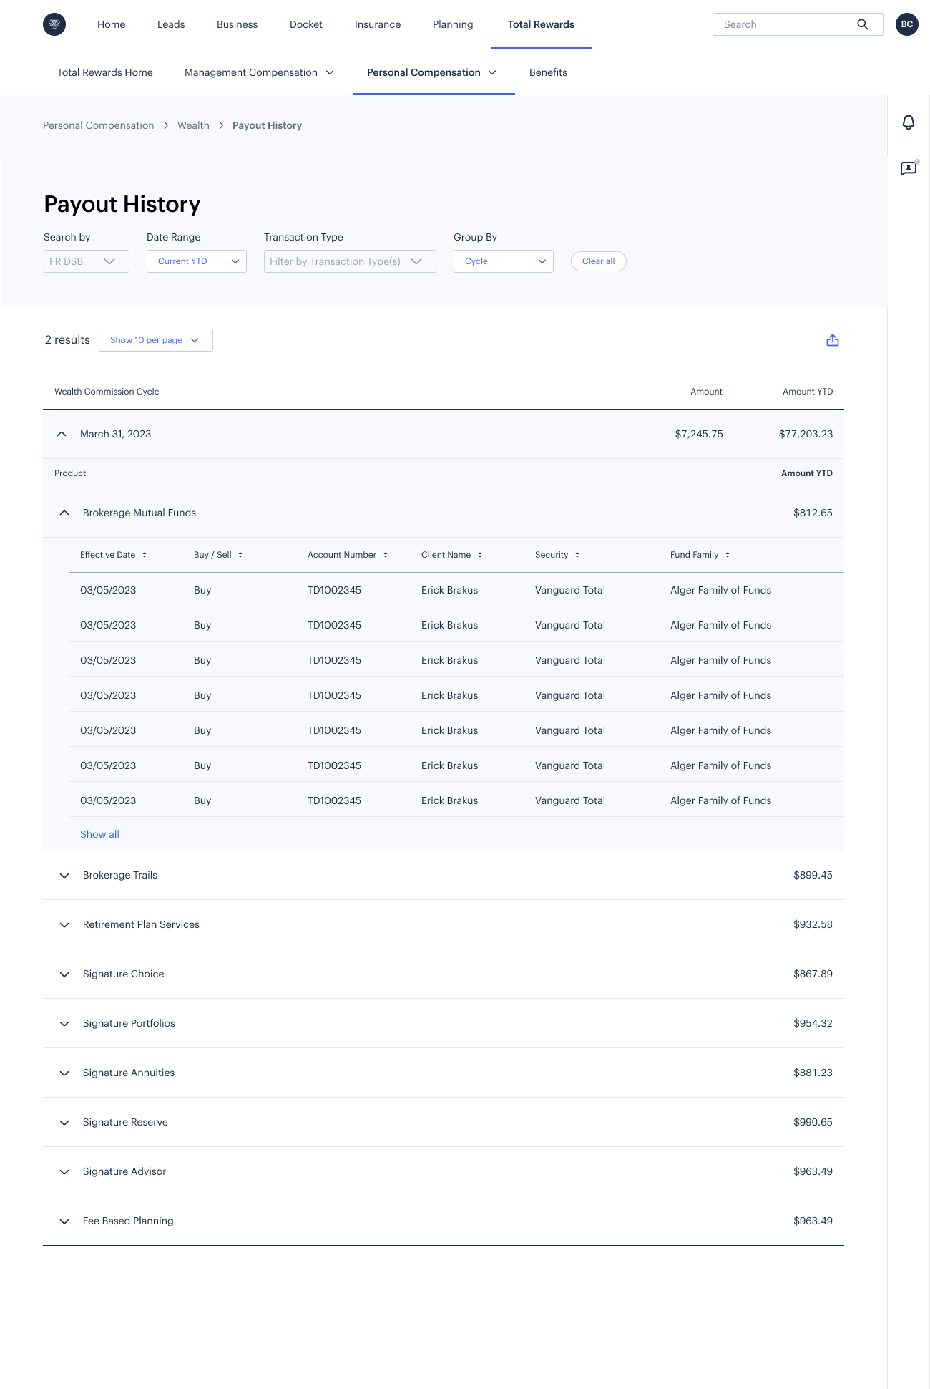Sort by Effective Date column
The height and width of the screenshot is (1389, 930).
[145, 555]
